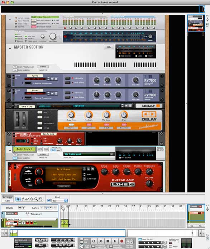Click the new overdub plus button
The height and width of the screenshot is (249, 210).
(x=128, y=242)
